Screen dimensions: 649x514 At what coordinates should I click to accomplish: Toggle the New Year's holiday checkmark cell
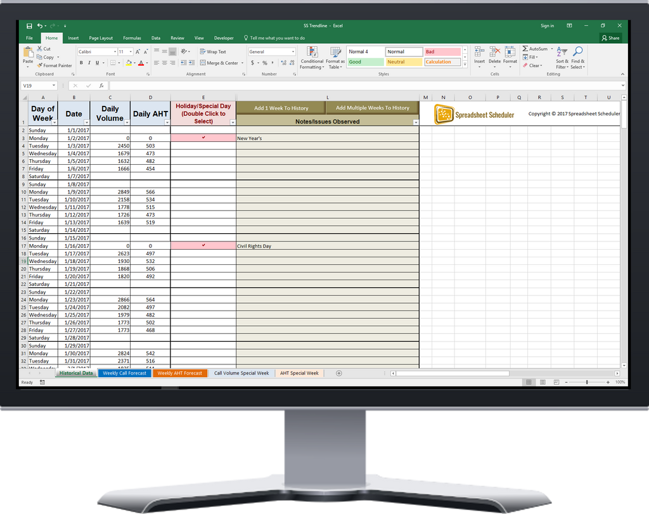pos(203,138)
